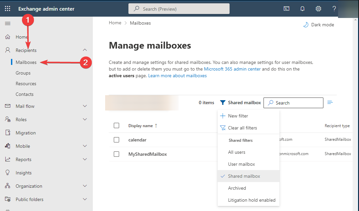Click the Home house icon
The width and height of the screenshot is (359, 211).
point(8,37)
